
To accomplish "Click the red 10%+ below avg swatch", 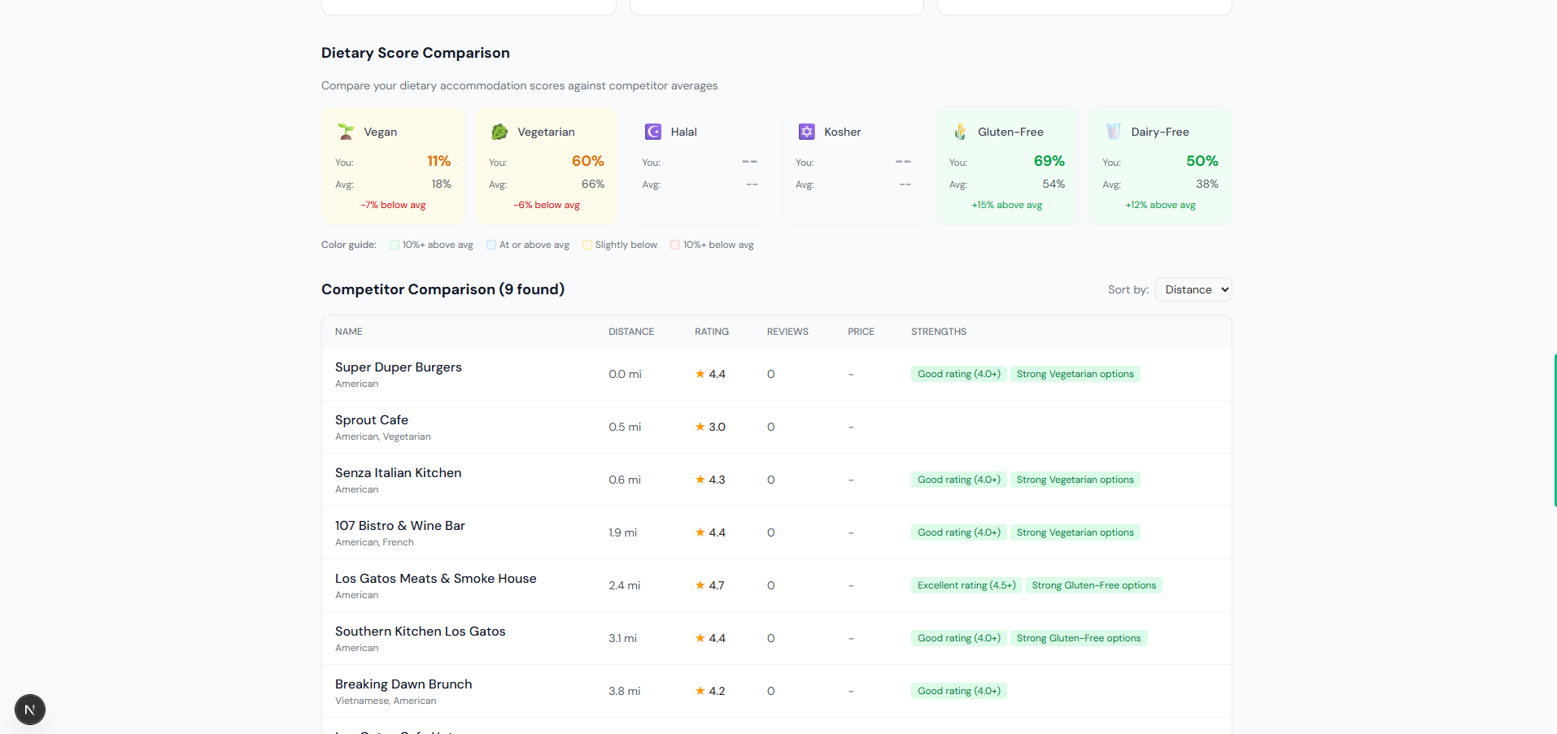I will click(x=675, y=245).
